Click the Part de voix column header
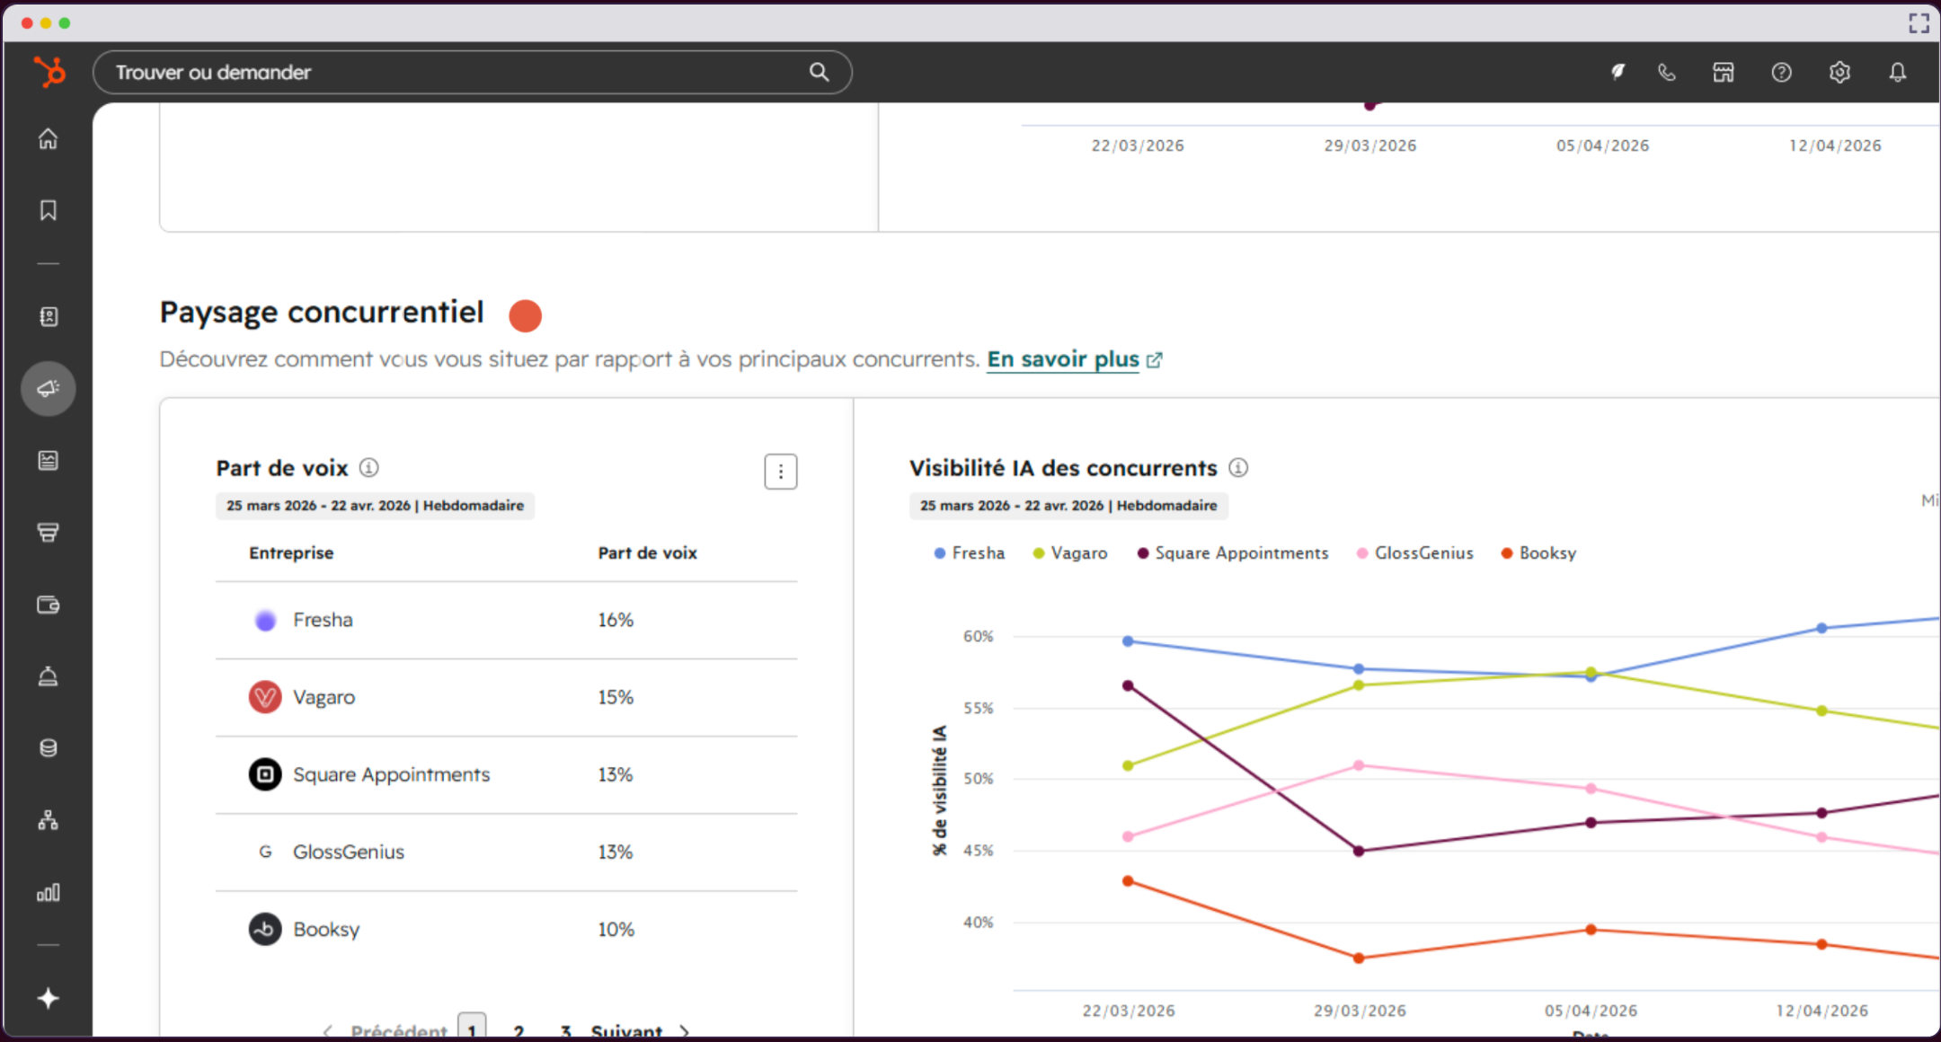1941x1042 pixels. point(648,553)
